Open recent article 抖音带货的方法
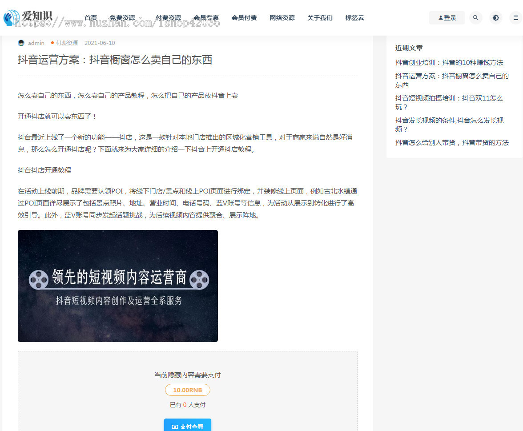Screen dimensions: 523x431 point(452,142)
